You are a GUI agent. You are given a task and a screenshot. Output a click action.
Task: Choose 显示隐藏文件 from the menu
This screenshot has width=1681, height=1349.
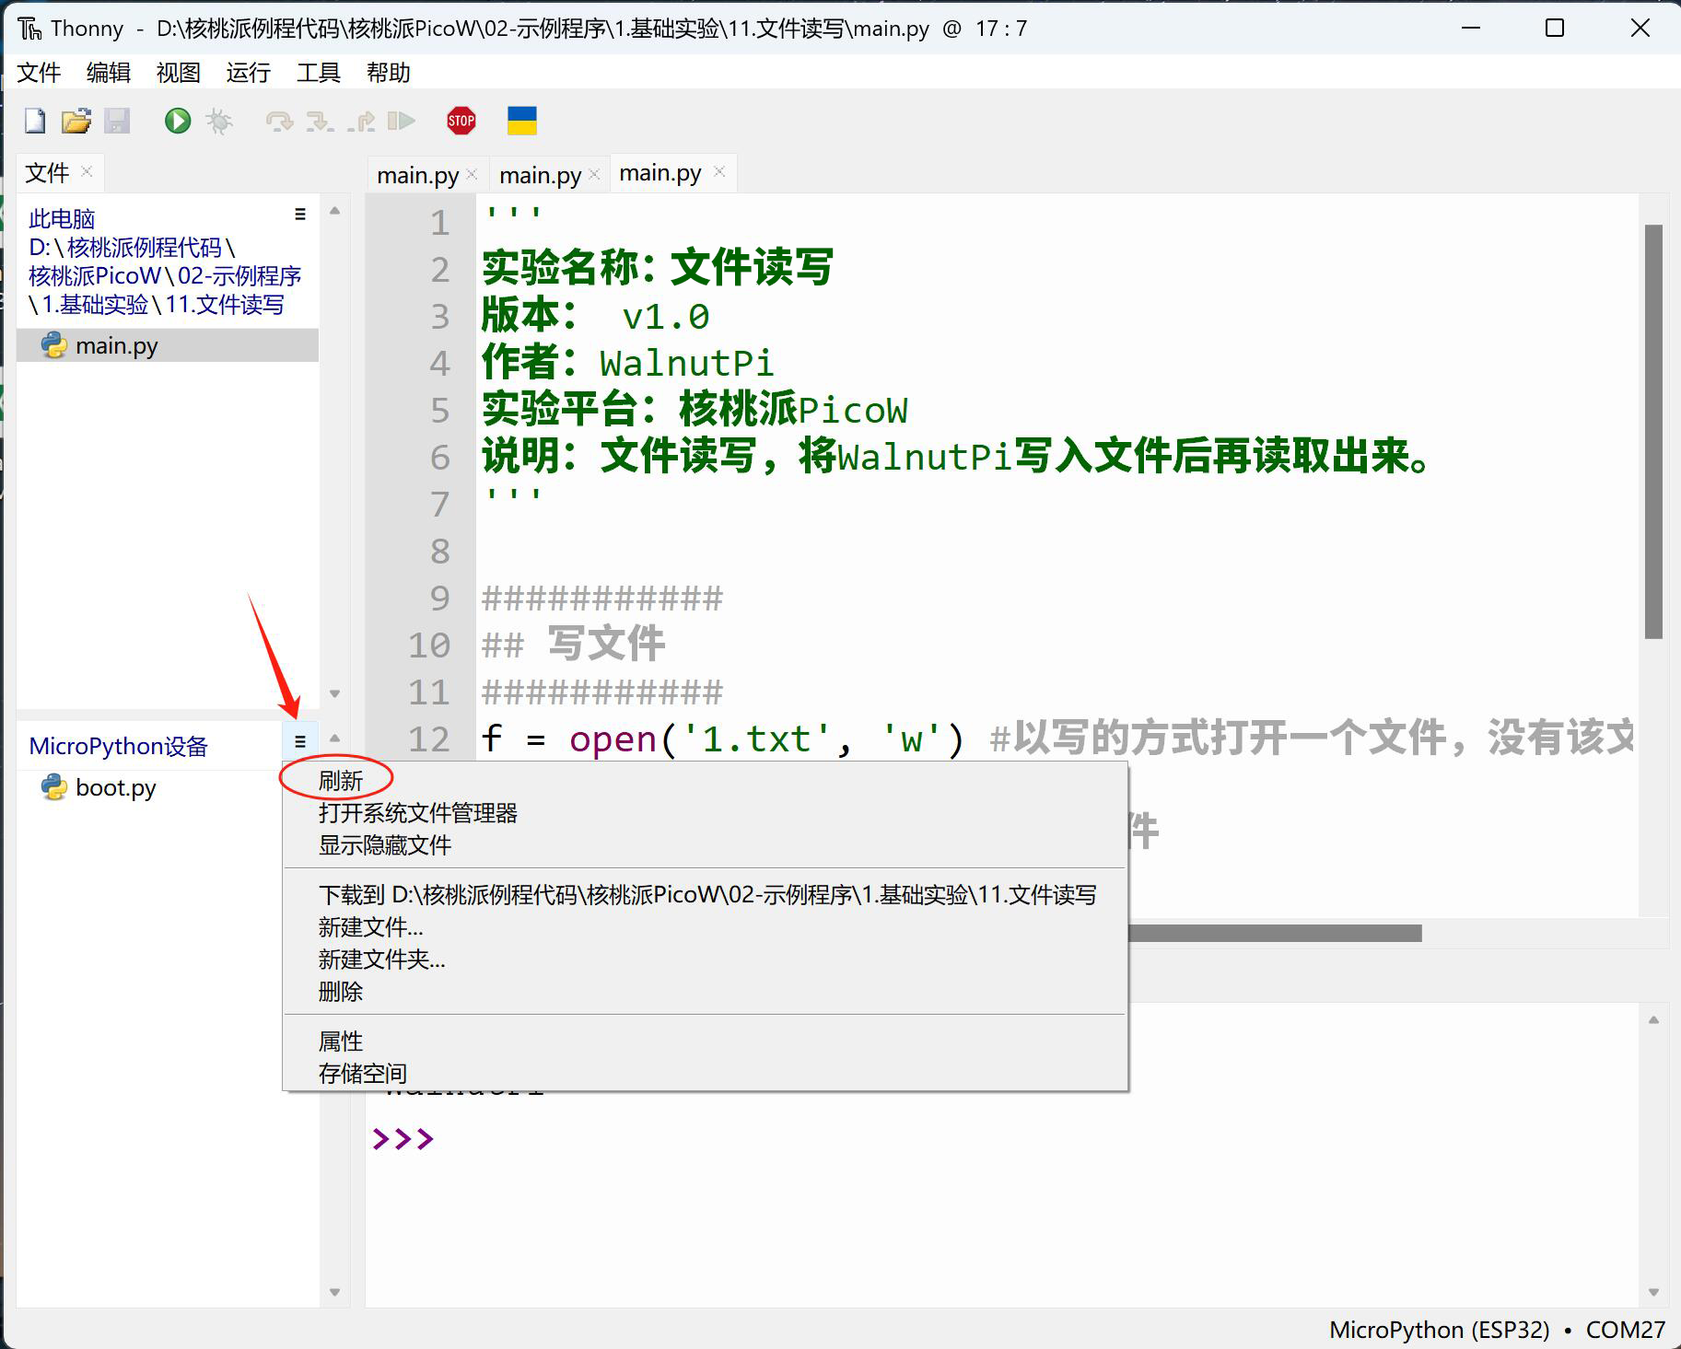[385, 845]
